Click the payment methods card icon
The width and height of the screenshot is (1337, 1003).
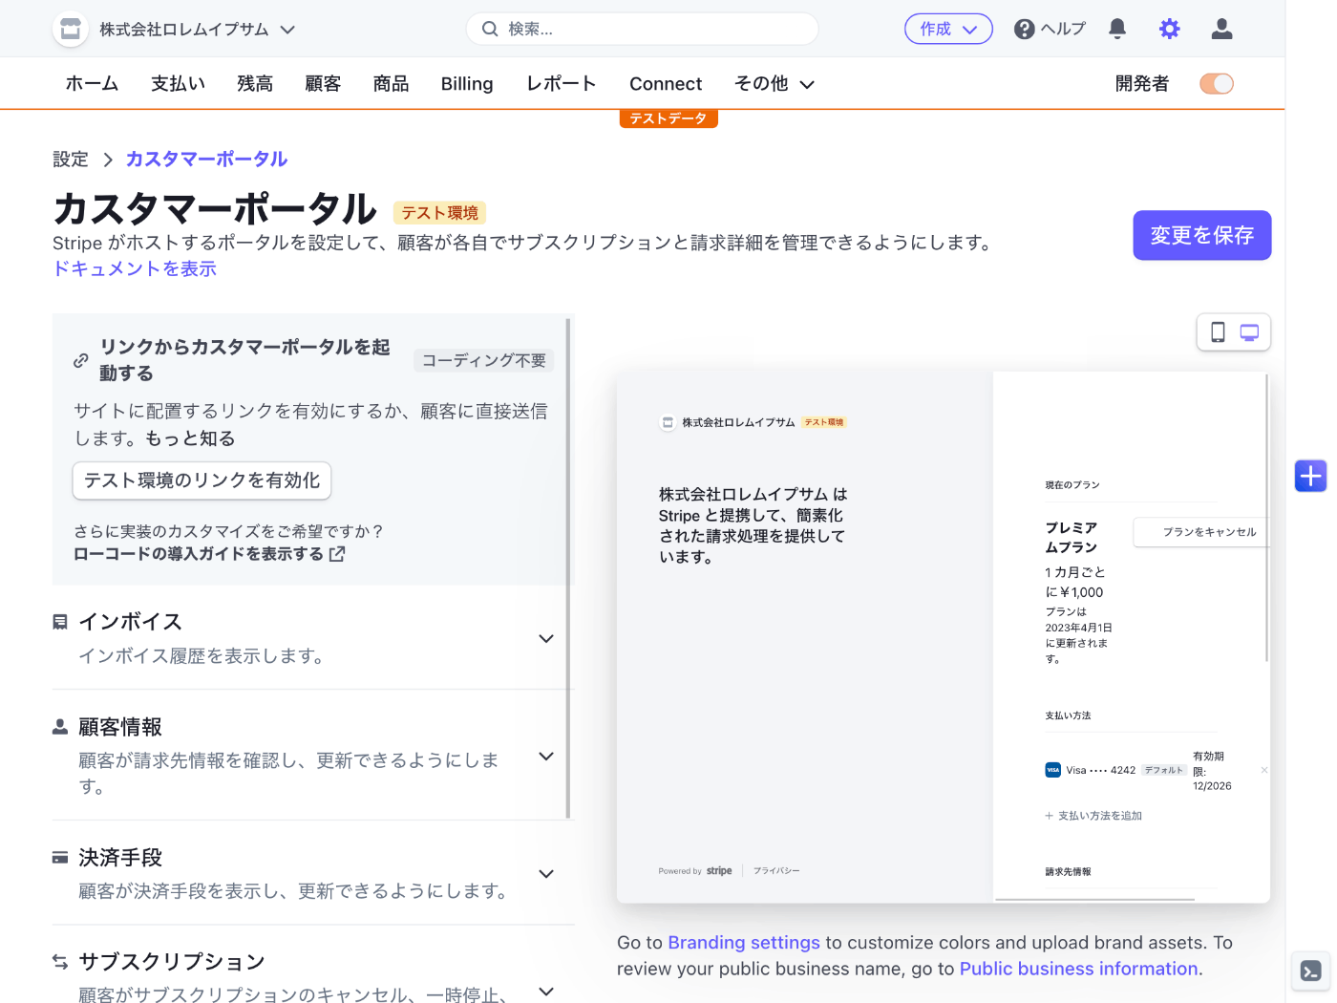(60, 858)
